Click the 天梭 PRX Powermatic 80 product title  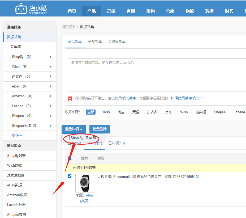[149, 177]
